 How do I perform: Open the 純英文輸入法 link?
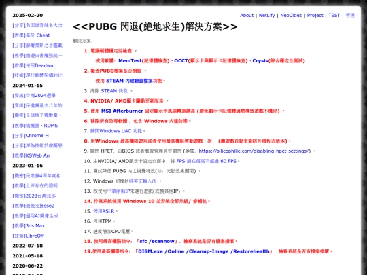(143, 181)
